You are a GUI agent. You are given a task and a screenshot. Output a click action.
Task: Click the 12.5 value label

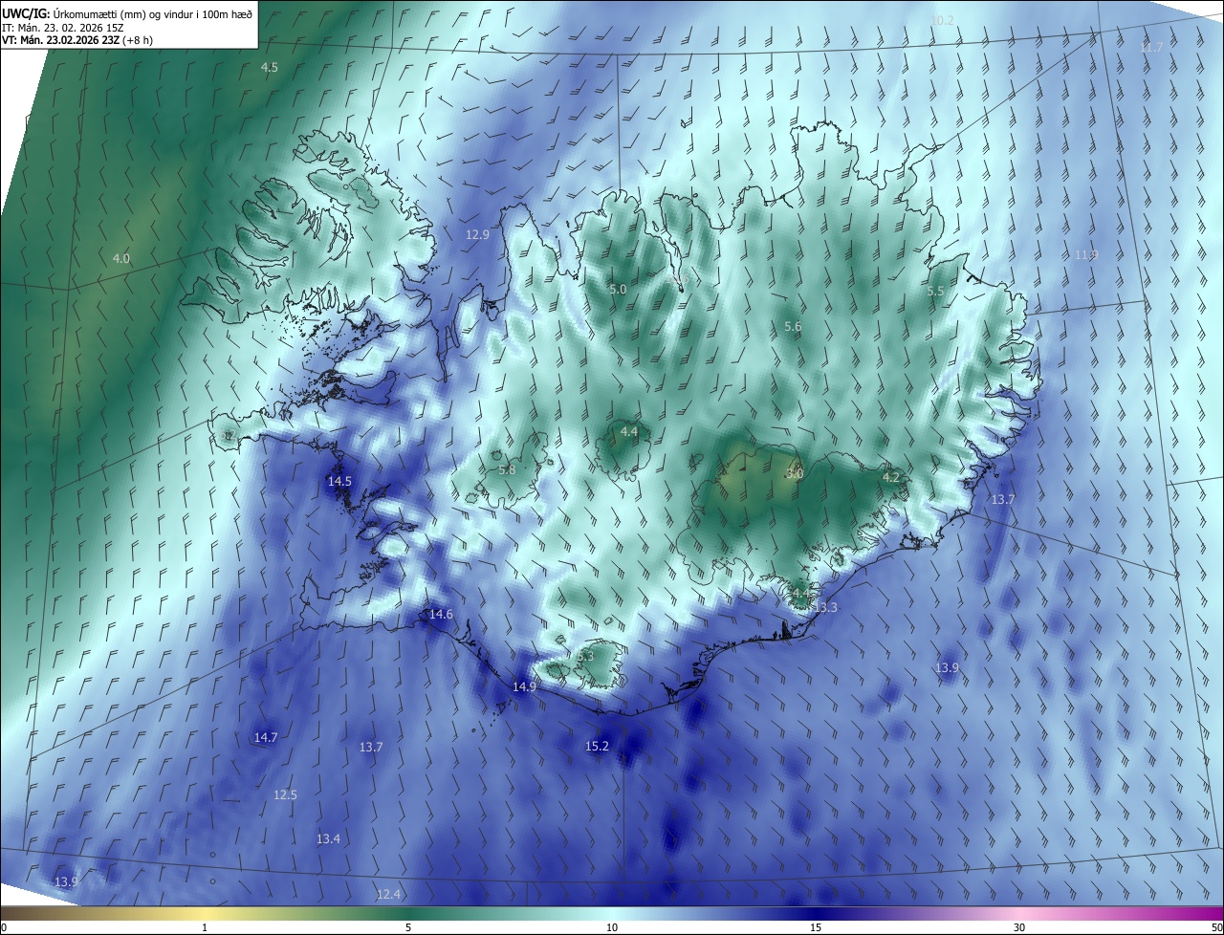pyautogui.click(x=285, y=794)
